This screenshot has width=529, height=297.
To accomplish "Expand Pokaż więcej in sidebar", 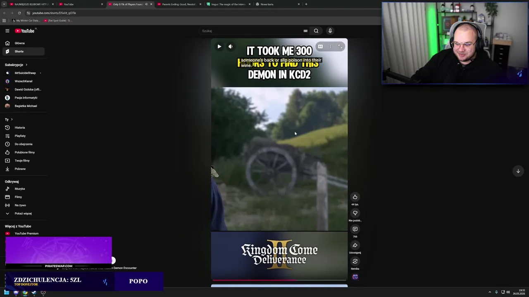I will [x=23, y=214].
